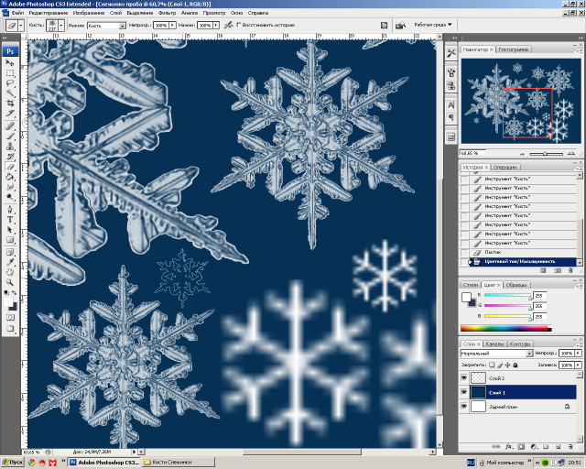Select the Blur tool
This screenshot has width=586, height=469.
pyautogui.click(x=10, y=187)
